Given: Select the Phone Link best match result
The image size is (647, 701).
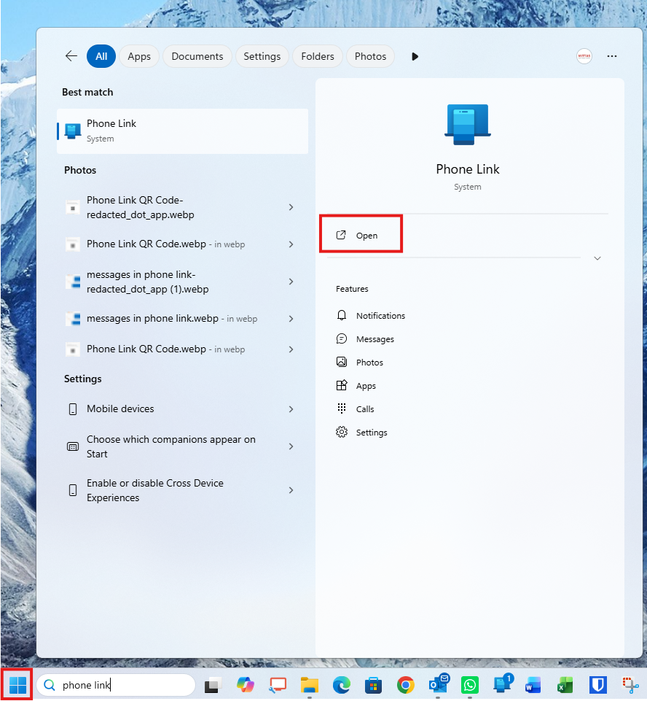Looking at the screenshot, I should (x=183, y=131).
